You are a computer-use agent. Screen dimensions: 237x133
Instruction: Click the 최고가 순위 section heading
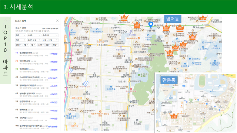tap(21, 28)
